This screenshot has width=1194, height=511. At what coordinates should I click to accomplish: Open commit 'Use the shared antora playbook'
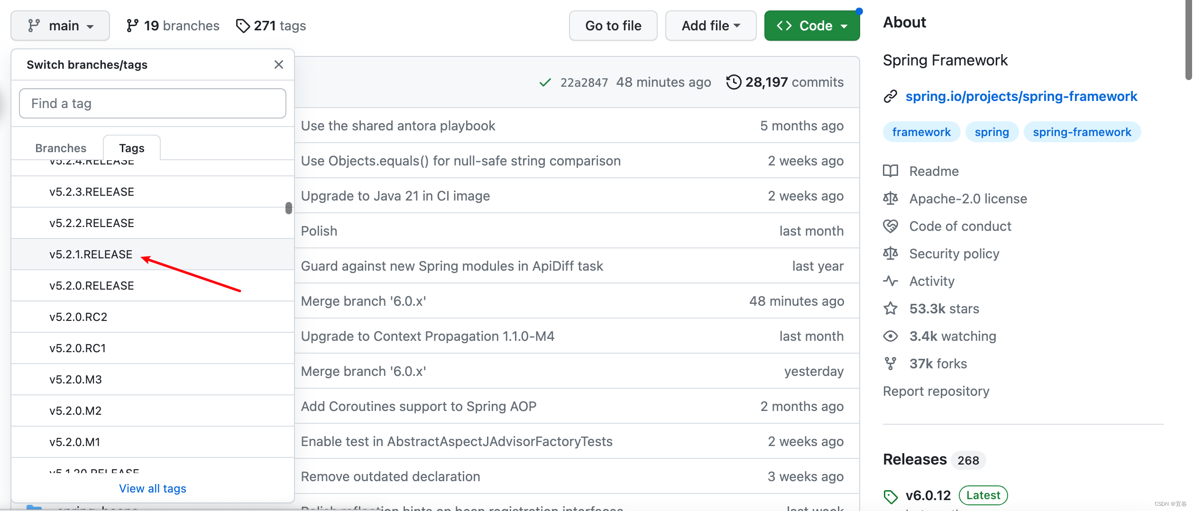tap(398, 126)
